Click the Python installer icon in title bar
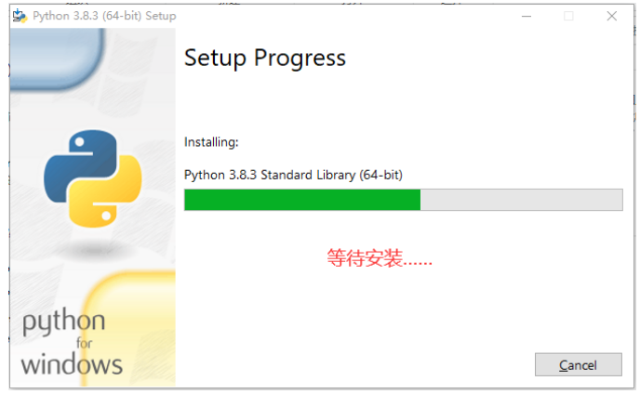 pos(19,16)
